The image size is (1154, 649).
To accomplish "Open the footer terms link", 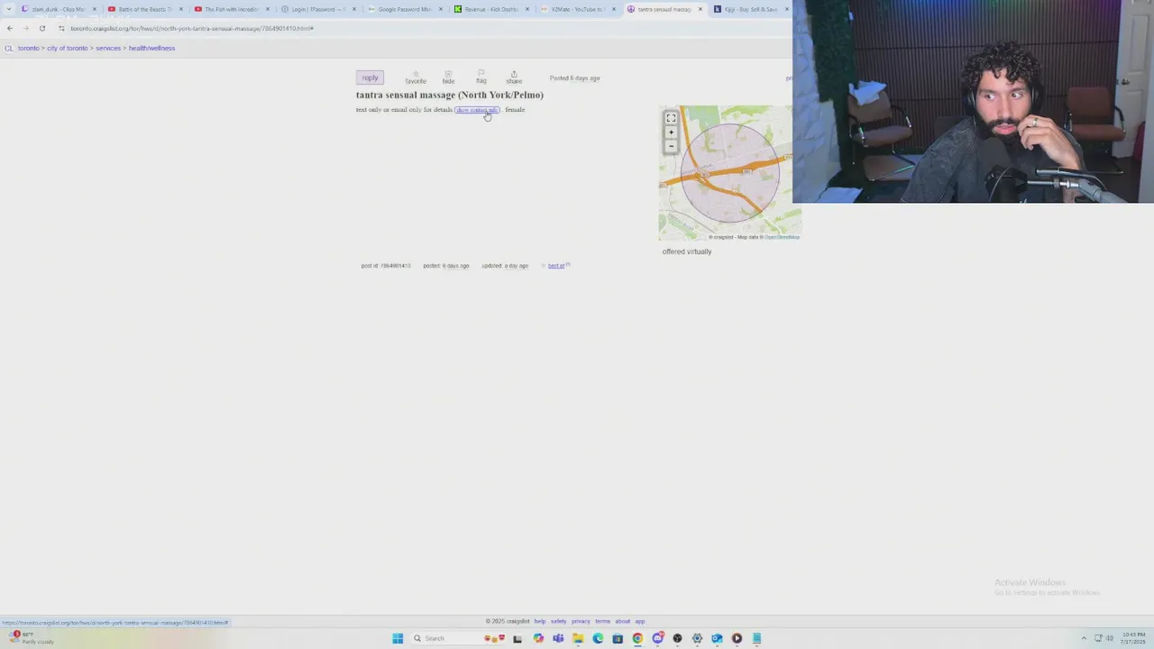I will (602, 621).
